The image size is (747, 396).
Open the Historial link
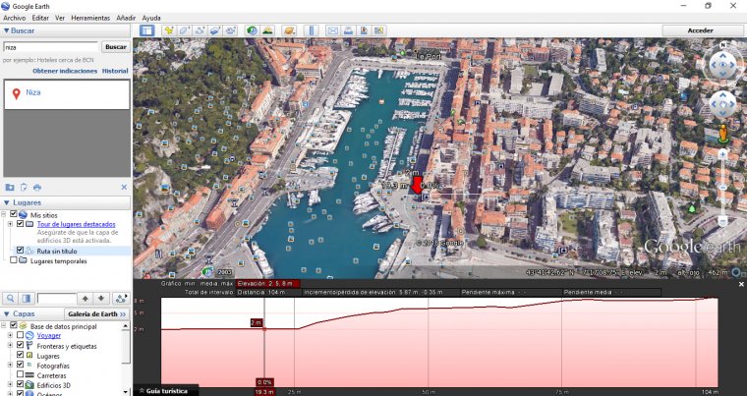click(x=115, y=71)
